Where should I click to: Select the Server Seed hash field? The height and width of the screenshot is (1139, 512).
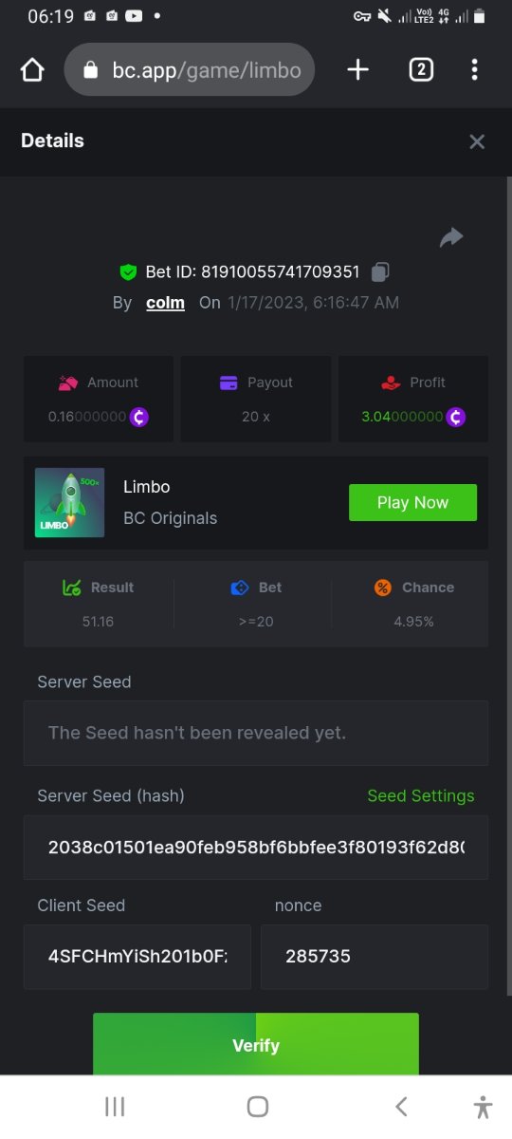pos(256,847)
